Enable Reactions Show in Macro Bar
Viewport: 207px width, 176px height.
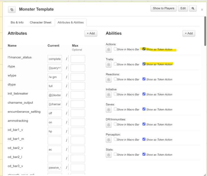[115, 79]
